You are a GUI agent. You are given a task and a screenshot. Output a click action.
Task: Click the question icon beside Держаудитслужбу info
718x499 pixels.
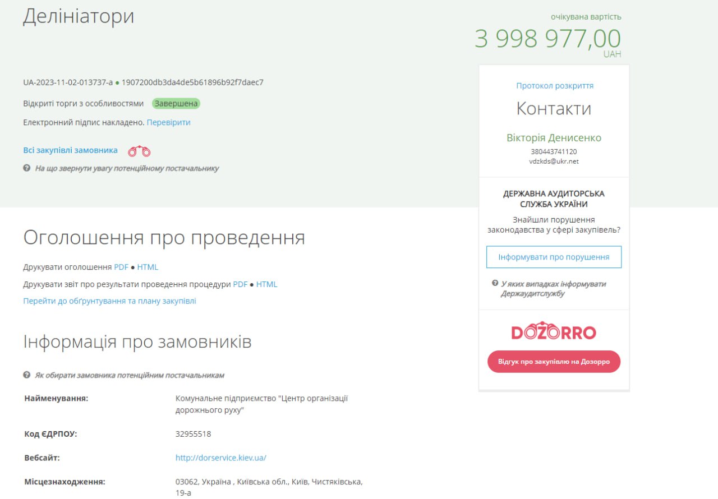[x=495, y=284]
